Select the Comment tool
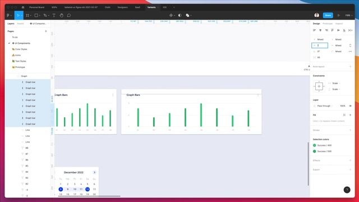 69,15
